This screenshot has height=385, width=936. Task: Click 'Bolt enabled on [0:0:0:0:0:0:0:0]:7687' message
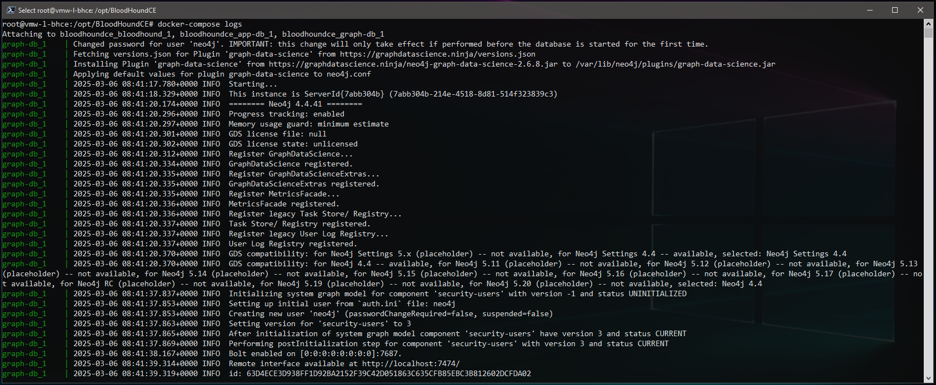316,353
